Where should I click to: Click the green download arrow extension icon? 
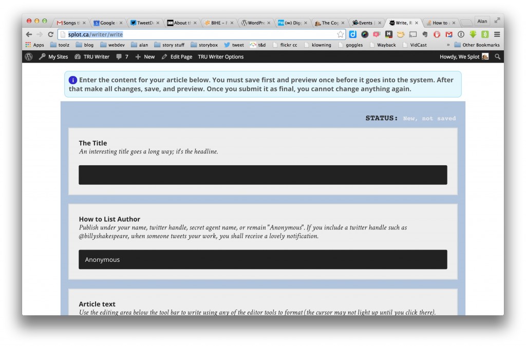click(x=473, y=34)
